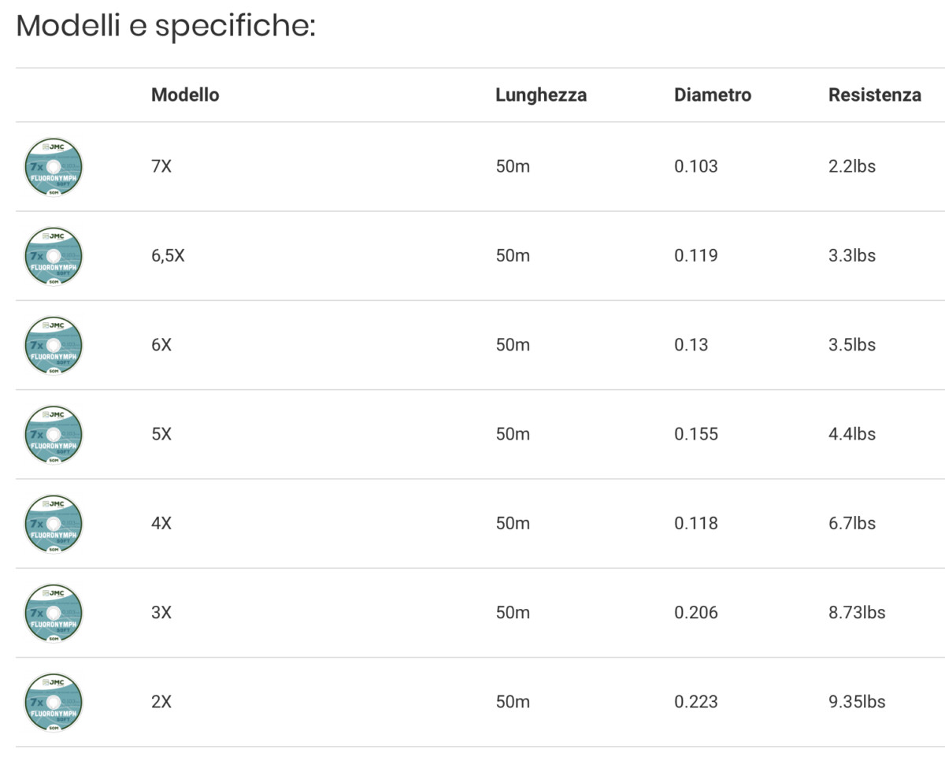945x768 pixels.
Task: Click the spool thumbnail in the 2X row
Action: (x=53, y=702)
